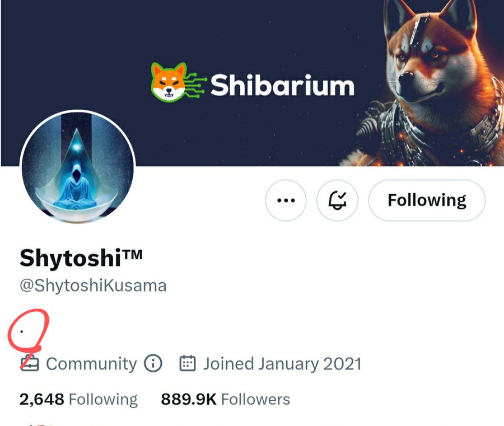Click the dot bio text circled in red
This screenshot has height=426, width=504.
[21, 331]
